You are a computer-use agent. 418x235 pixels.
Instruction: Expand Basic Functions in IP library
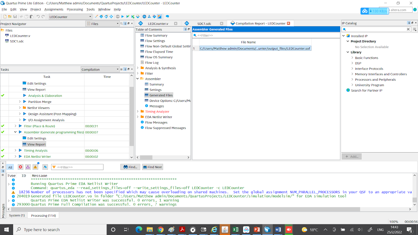coord(352,58)
